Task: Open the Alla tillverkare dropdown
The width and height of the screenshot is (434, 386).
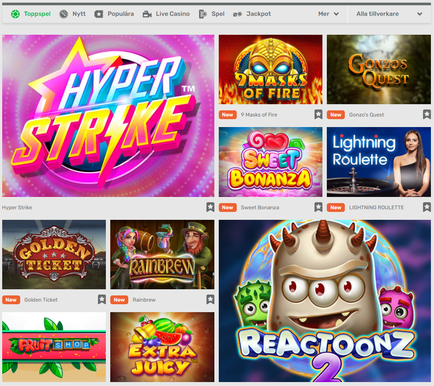Action: tap(389, 14)
